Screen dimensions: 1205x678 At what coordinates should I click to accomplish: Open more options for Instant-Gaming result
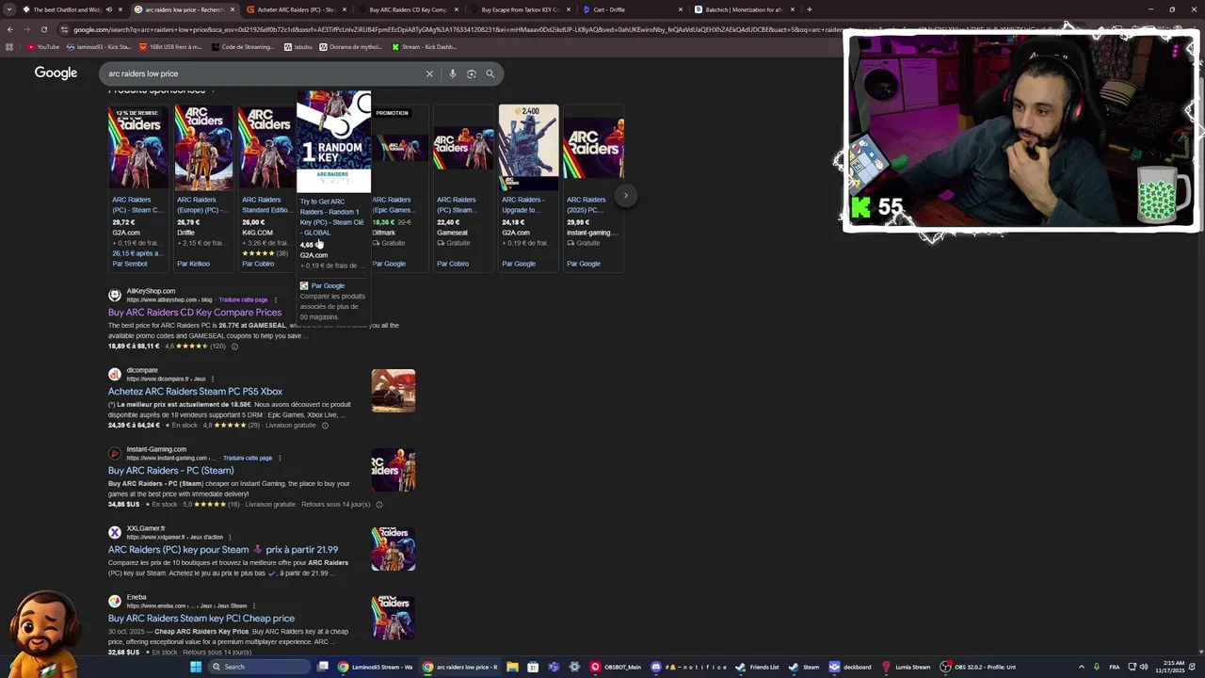[280, 458]
